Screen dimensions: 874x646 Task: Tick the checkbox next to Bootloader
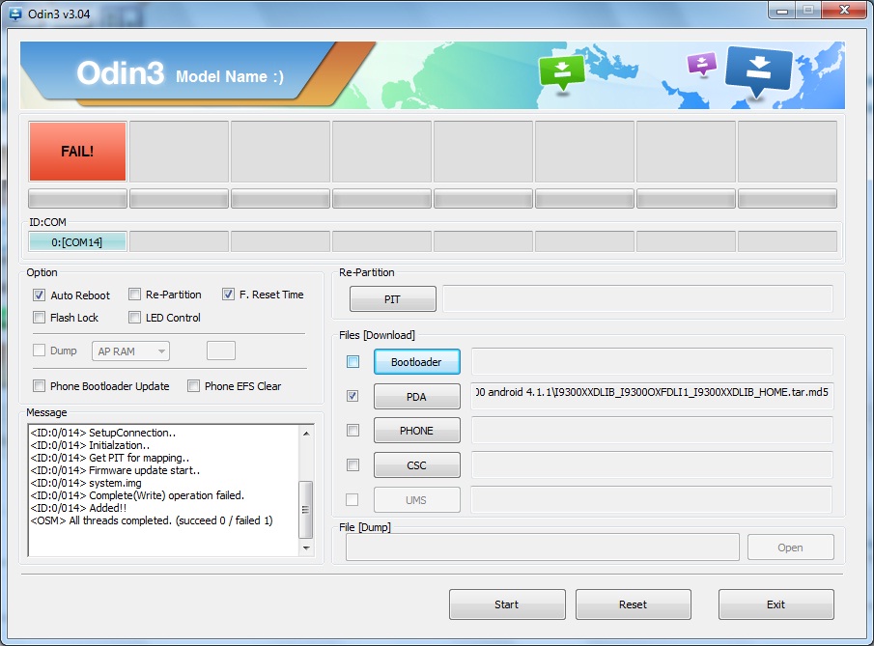(352, 362)
